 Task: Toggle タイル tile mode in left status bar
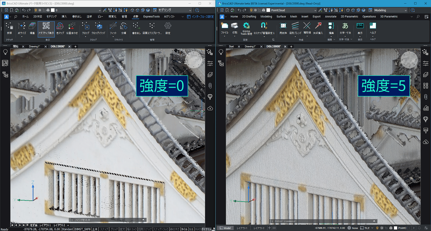click(184, 229)
